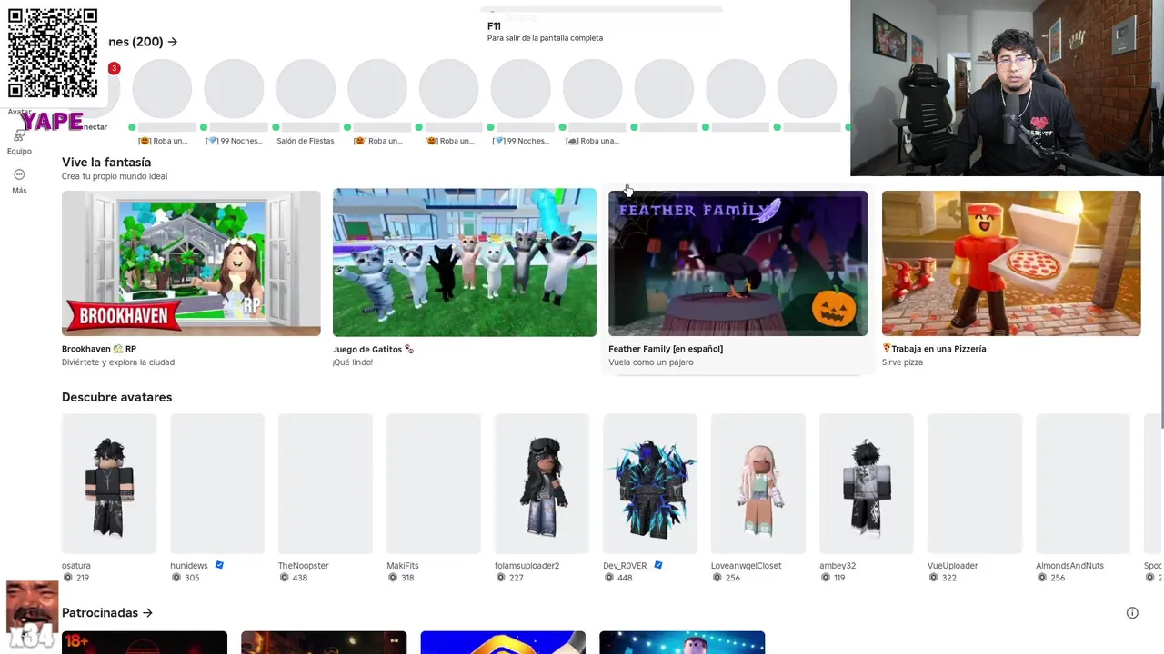Select the osatura avatar card
The width and height of the screenshot is (1164, 654).
coord(109,483)
